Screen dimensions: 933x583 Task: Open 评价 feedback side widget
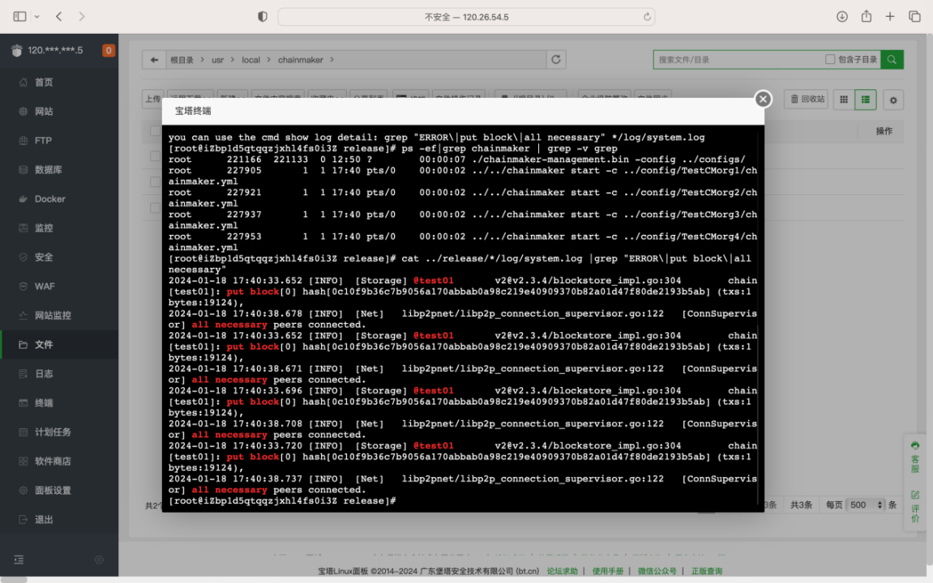[x=915, y=506]
